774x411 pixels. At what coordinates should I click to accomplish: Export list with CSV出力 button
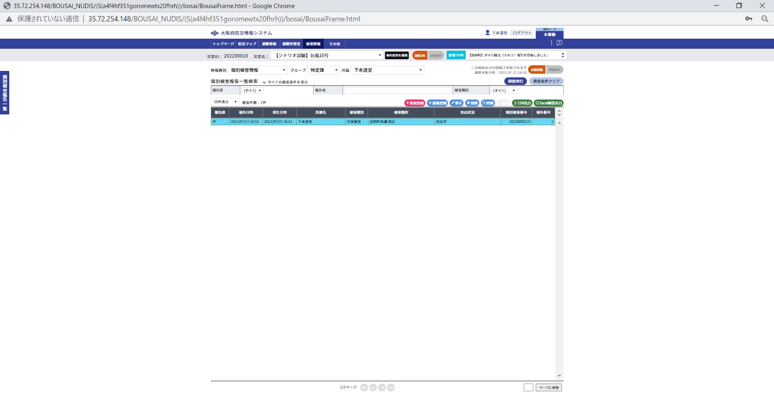pyautogui.click(x=522, y=103)
